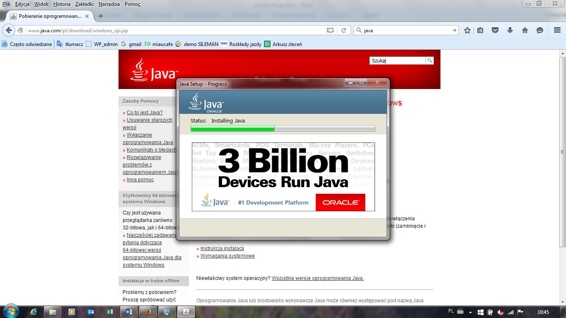Open the demo SILEMAN bookmark
The image size is (566, 318).
(197, 44)
